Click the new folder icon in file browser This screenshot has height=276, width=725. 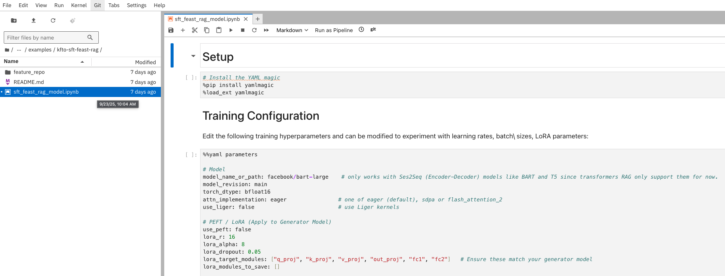pos(14,21)
